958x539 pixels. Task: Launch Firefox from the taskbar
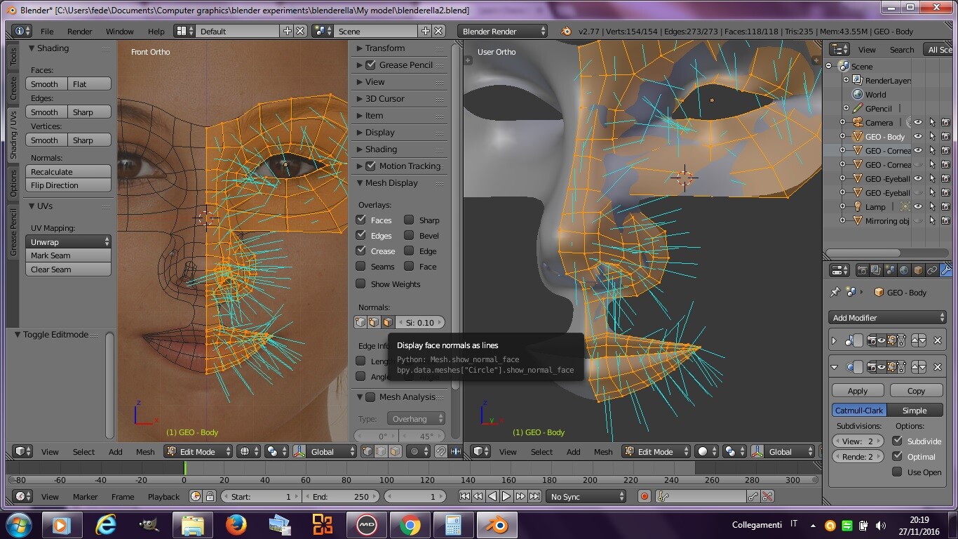pos(236,524)
